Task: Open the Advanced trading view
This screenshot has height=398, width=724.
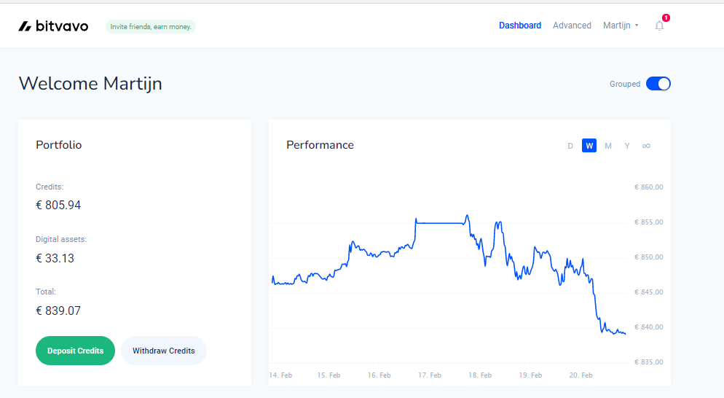Action: click(x=572, y=26)
